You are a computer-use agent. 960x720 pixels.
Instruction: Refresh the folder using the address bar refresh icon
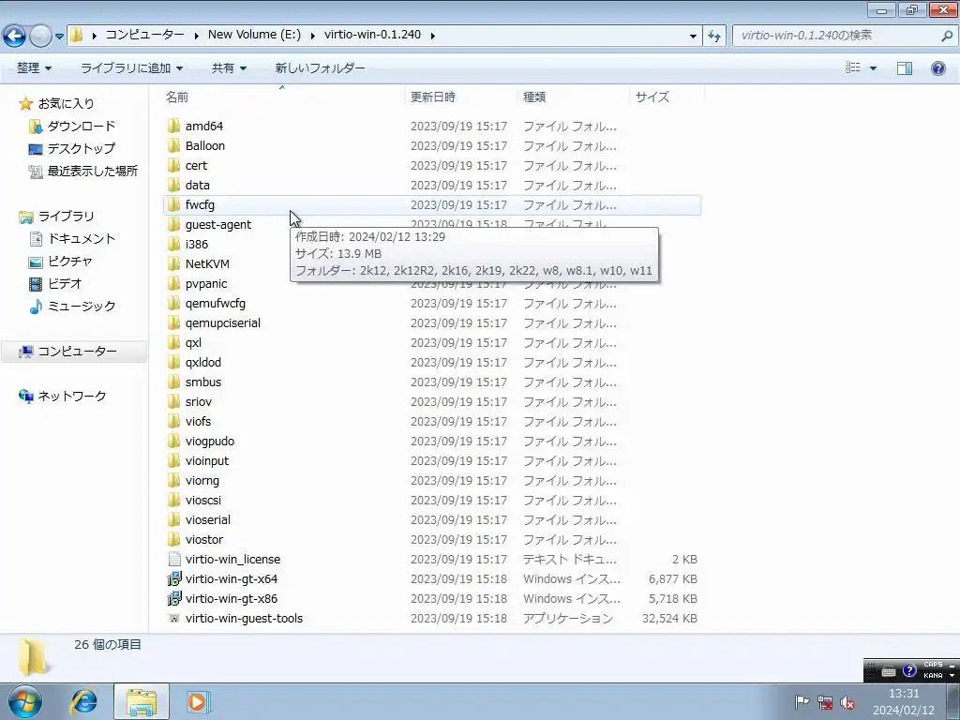tap(713, 36)
